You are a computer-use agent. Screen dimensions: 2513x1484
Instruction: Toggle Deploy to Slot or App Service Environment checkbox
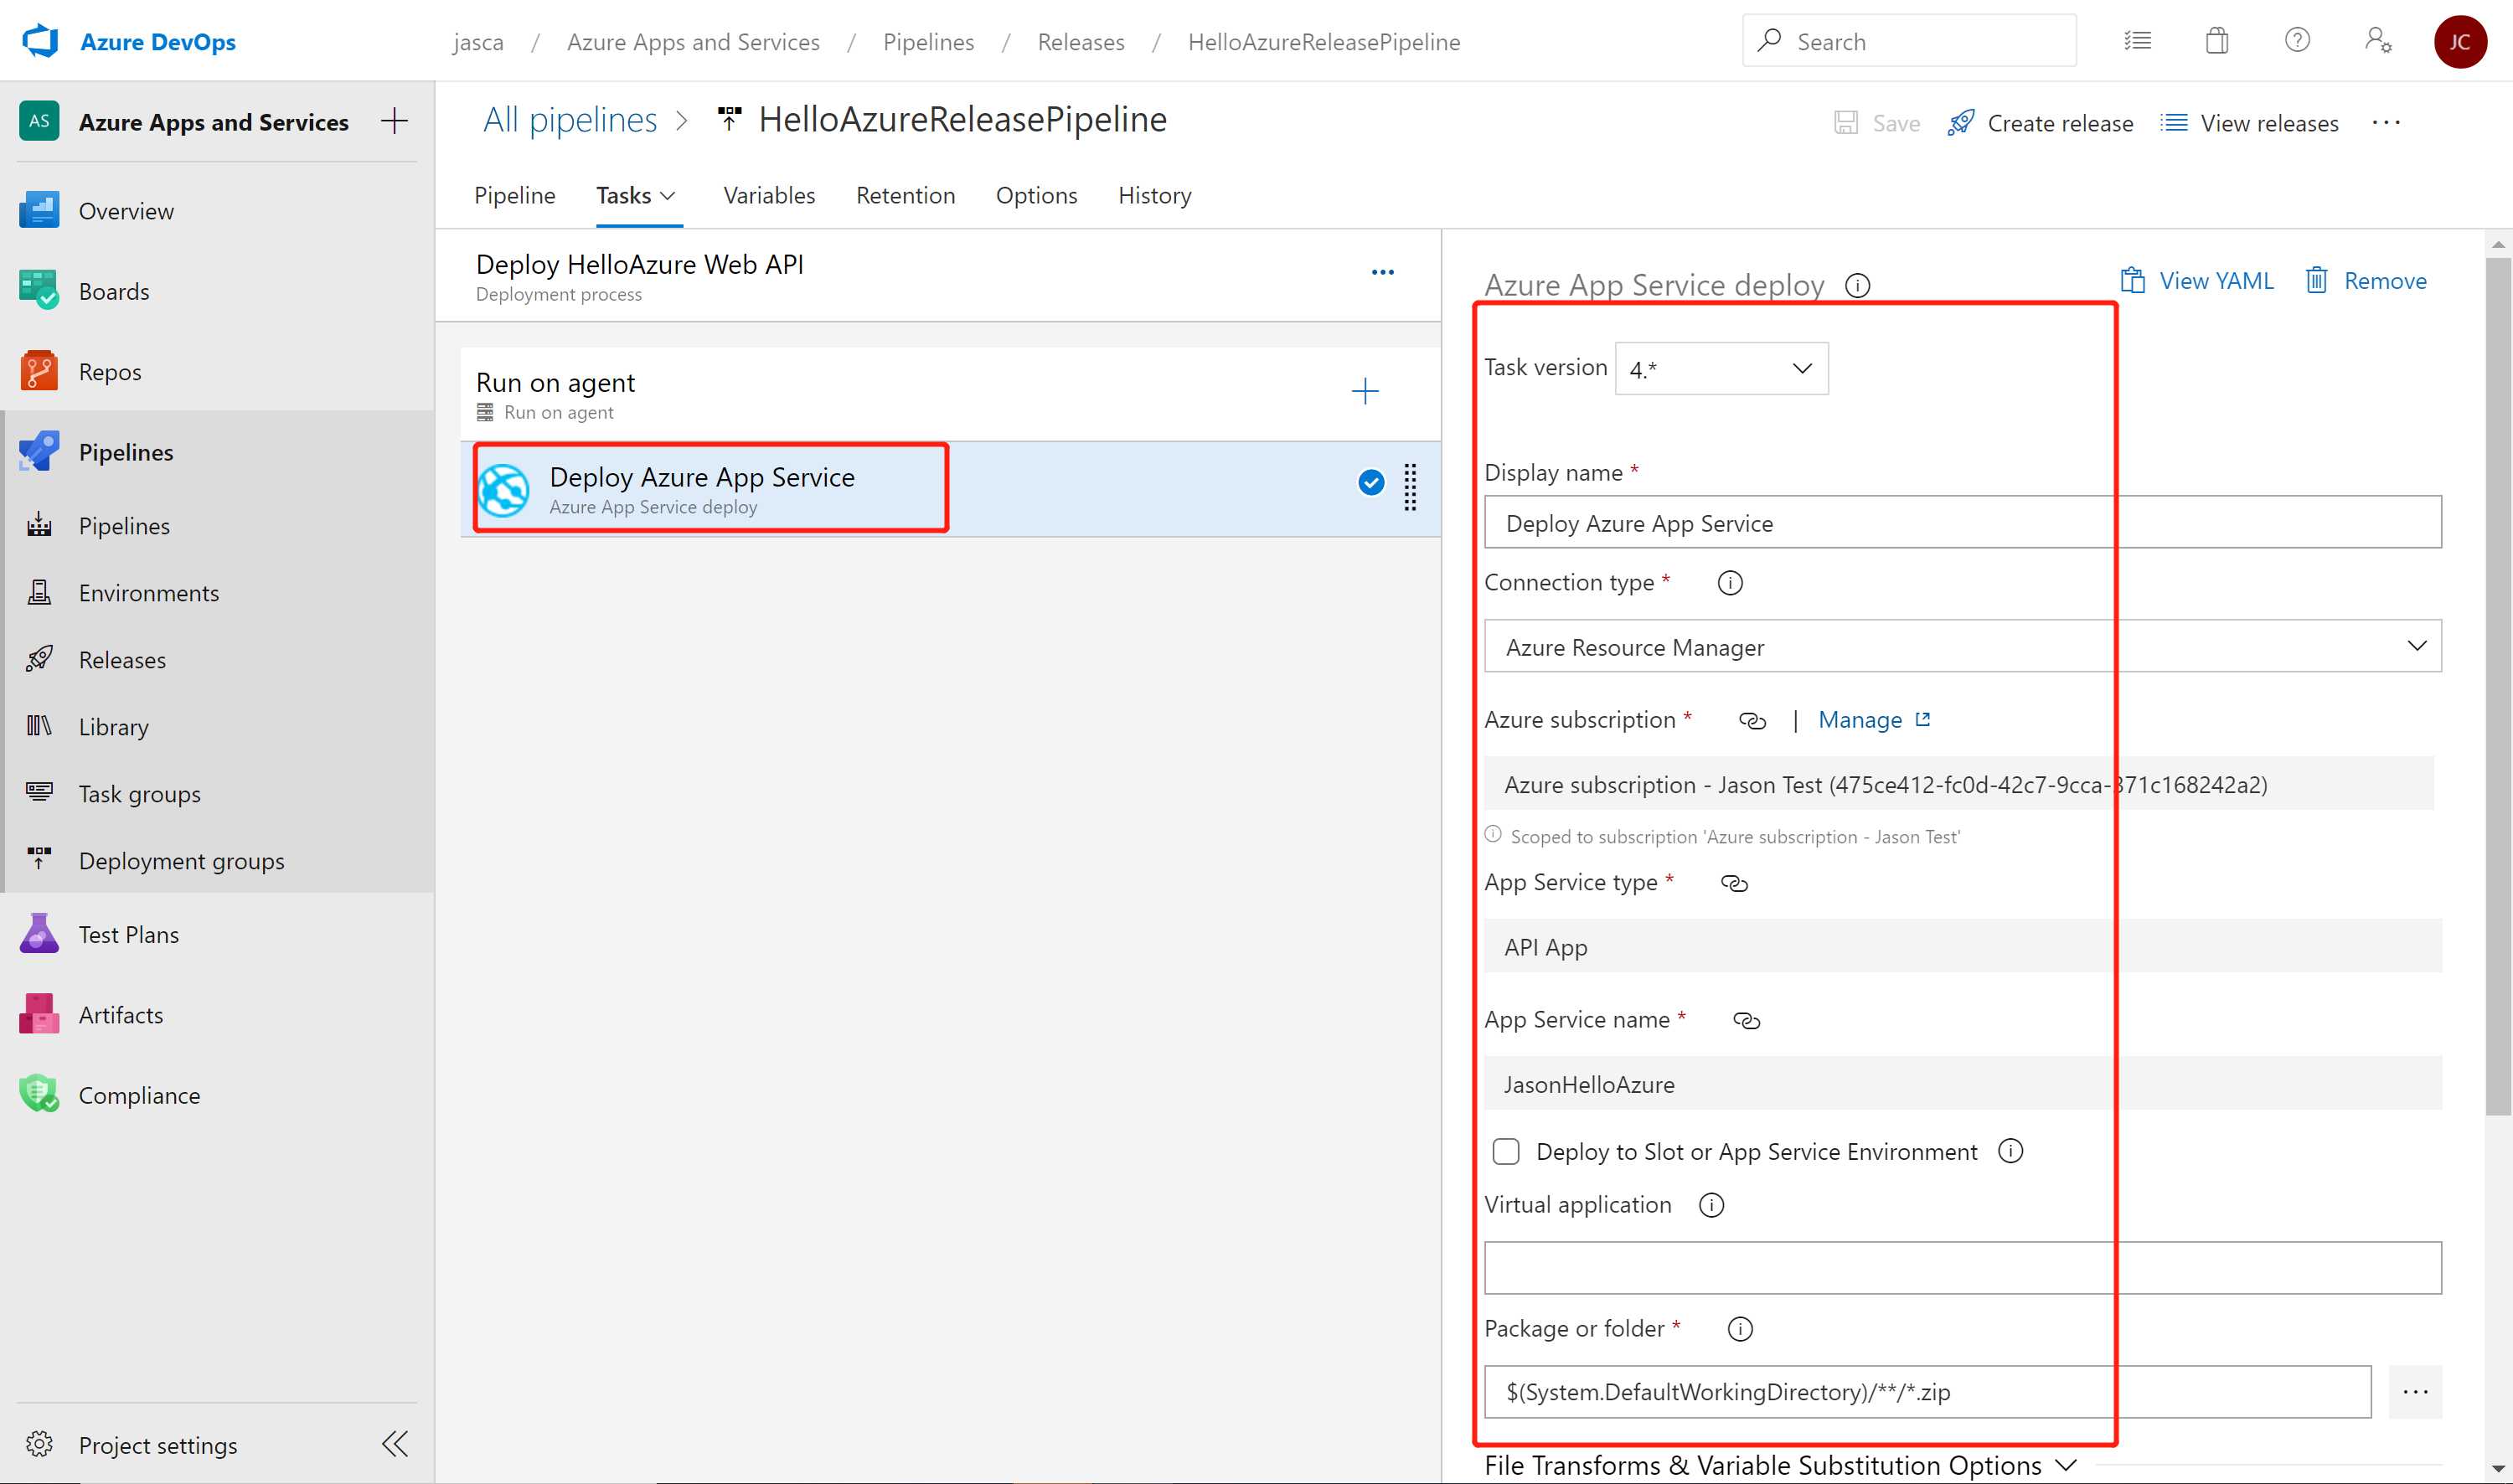1505,1150
